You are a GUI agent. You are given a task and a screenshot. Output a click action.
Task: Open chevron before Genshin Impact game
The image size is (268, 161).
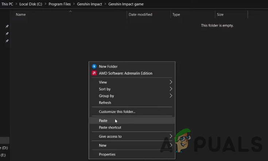point(105,4)
